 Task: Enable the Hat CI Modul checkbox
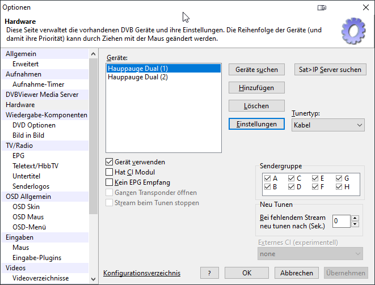point(110,172)
